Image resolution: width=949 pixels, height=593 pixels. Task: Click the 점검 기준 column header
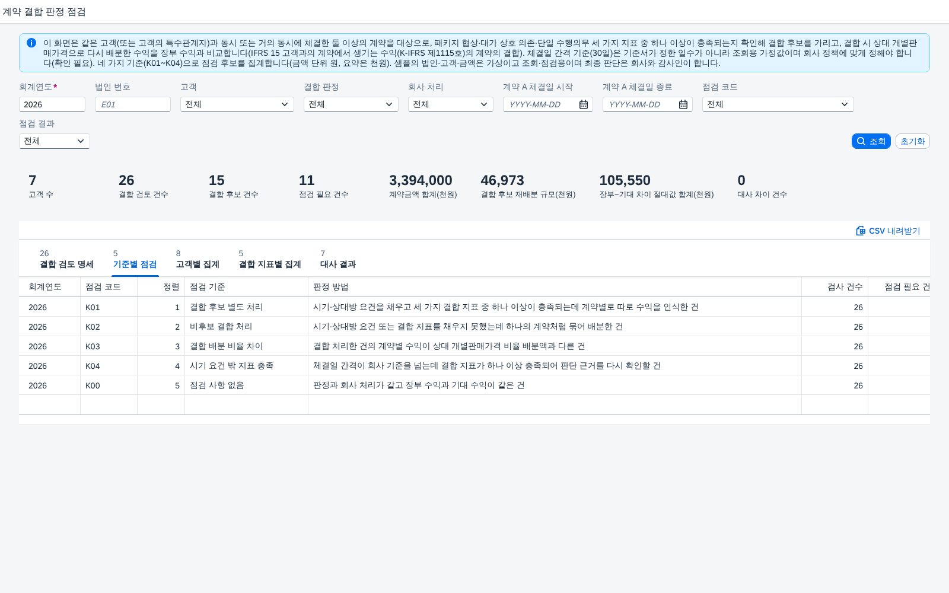246,287
